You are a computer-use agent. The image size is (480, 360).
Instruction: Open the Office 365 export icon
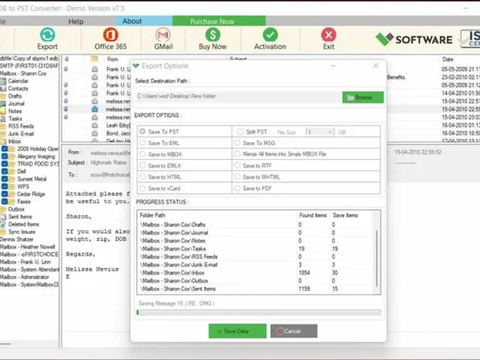click(110, 35)
